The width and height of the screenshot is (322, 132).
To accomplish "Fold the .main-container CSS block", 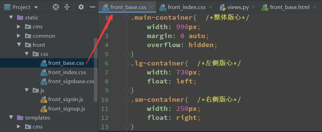I will (x=127, y=18).
